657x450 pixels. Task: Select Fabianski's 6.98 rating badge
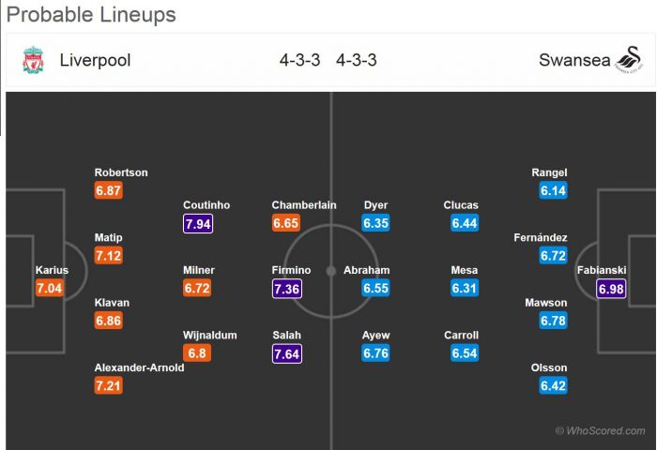[x=612, y=289]
